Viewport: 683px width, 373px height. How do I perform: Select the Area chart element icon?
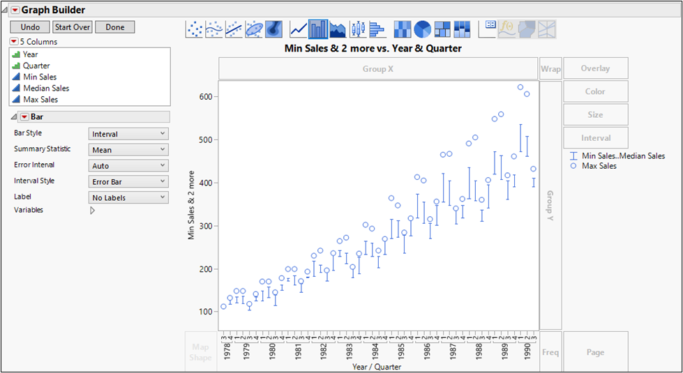[338, 29]
